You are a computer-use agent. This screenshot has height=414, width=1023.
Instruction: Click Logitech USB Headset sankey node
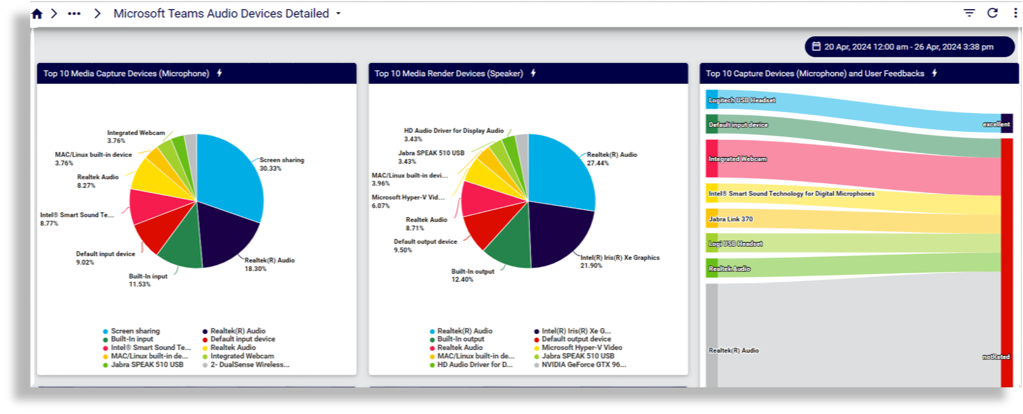pos(712,100)
